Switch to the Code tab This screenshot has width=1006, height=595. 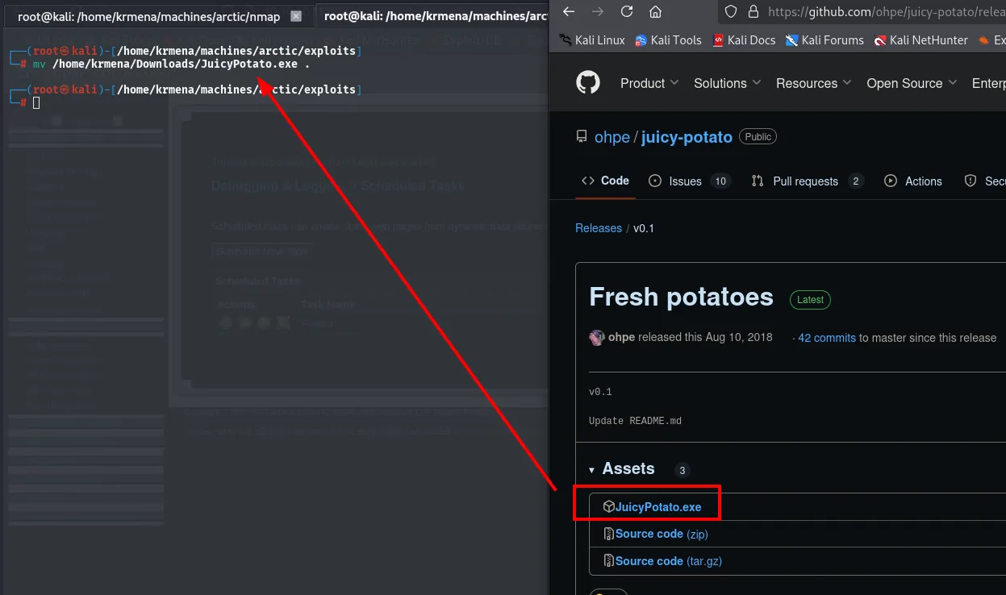pyautogui.click(x=605, y=181)
